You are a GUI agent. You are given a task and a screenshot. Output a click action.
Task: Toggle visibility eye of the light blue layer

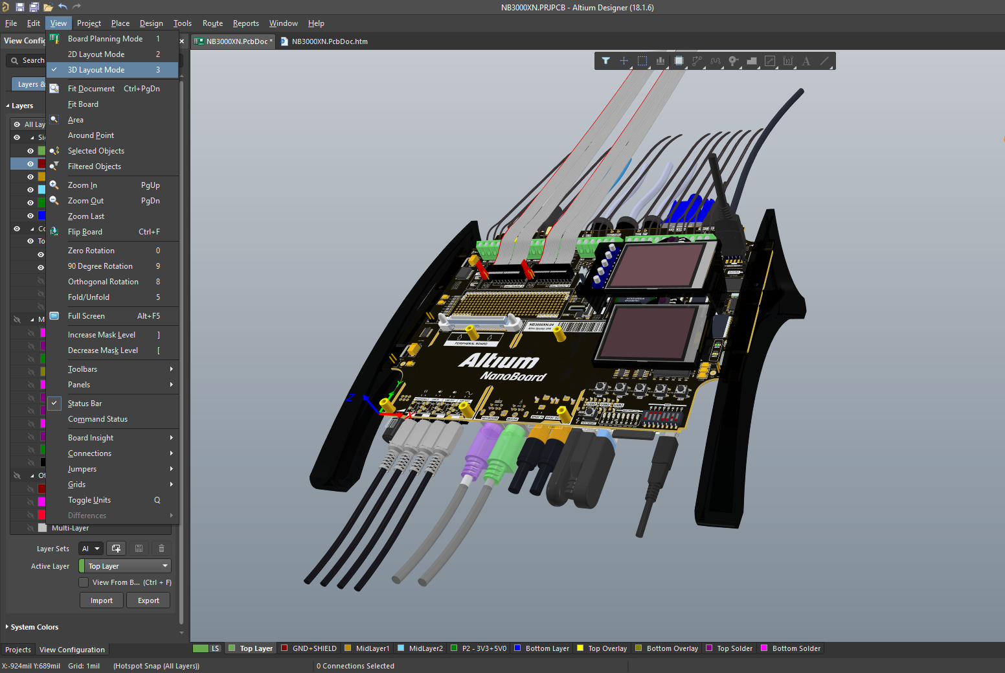(30, 190)
